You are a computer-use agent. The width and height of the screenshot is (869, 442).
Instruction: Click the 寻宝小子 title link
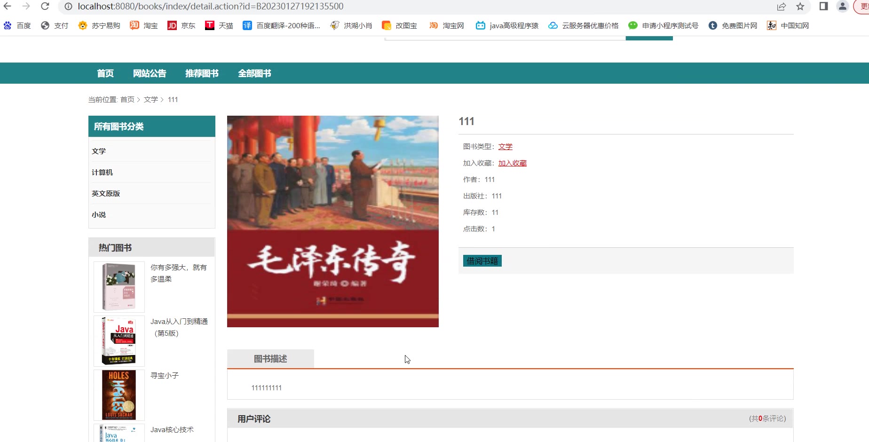tap(165, 376)
